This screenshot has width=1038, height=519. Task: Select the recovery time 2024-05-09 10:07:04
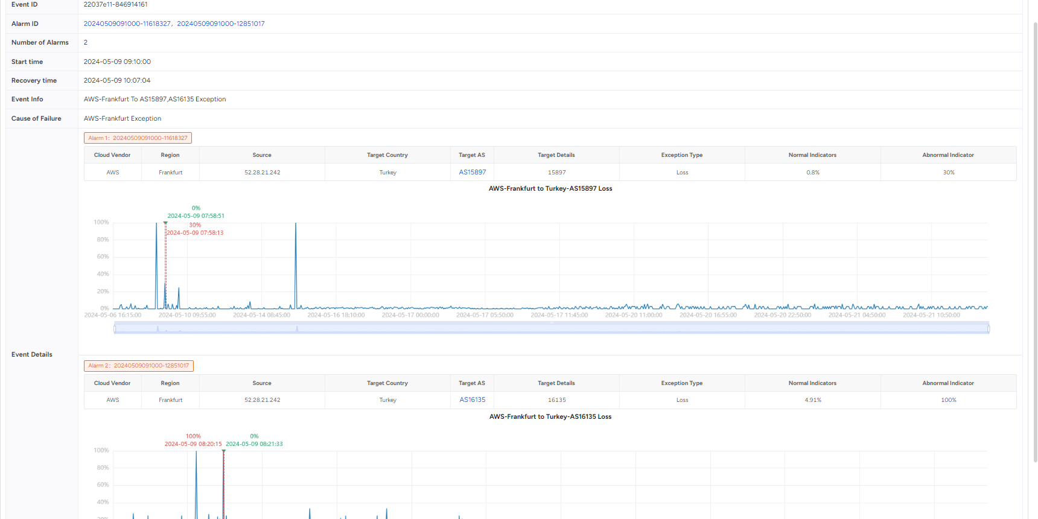[x=117, y=80]
